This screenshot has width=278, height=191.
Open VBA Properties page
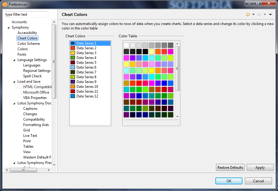tap(35, 98)
